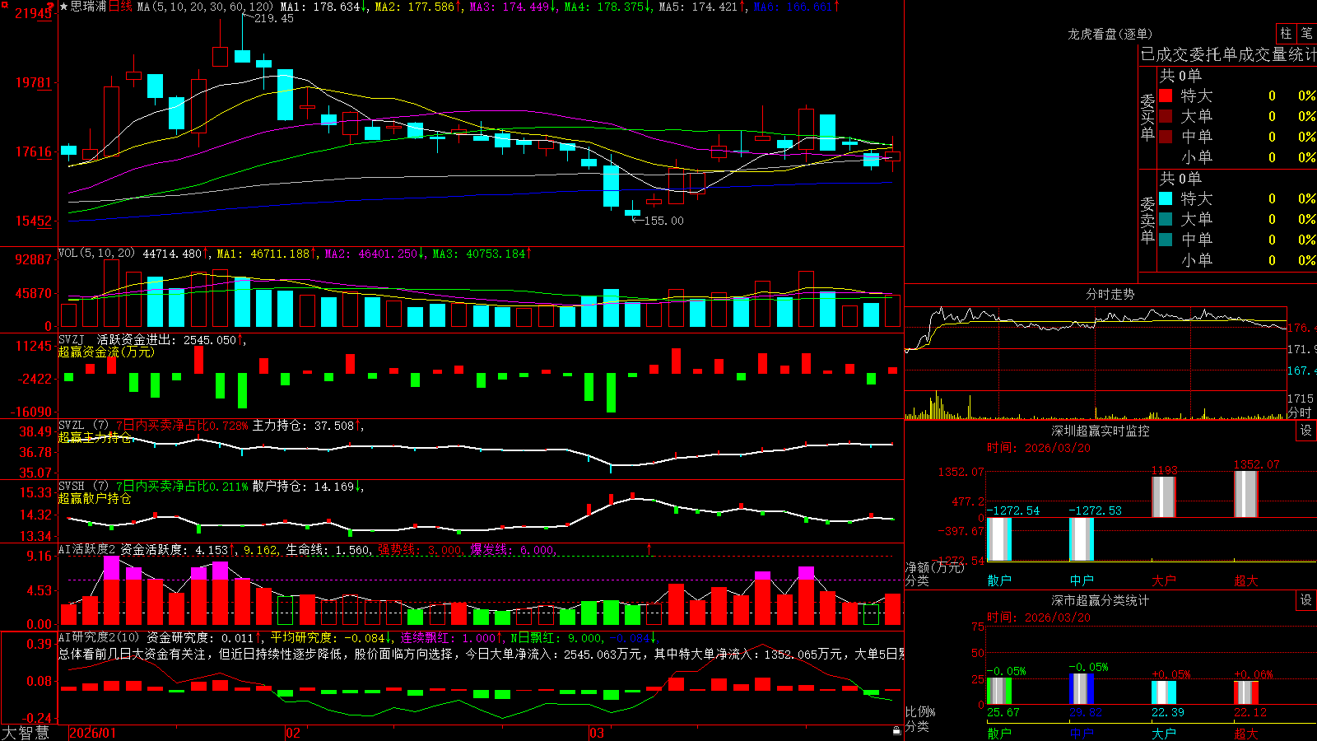The width and height of the screenshot is (1317, 741).
Task: Click the 深市超赢分类统计 panel title
Action: click(1101, 600)
